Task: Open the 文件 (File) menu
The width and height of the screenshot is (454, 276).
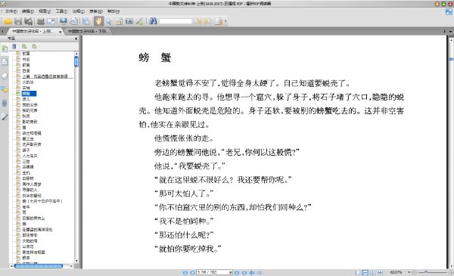Action: click(11, 11)
